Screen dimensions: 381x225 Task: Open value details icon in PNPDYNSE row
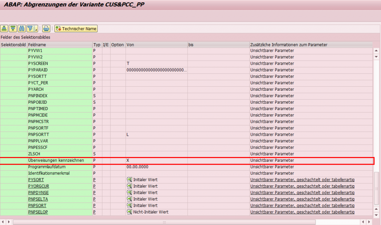pyautogui.click(x=129, y=193)
